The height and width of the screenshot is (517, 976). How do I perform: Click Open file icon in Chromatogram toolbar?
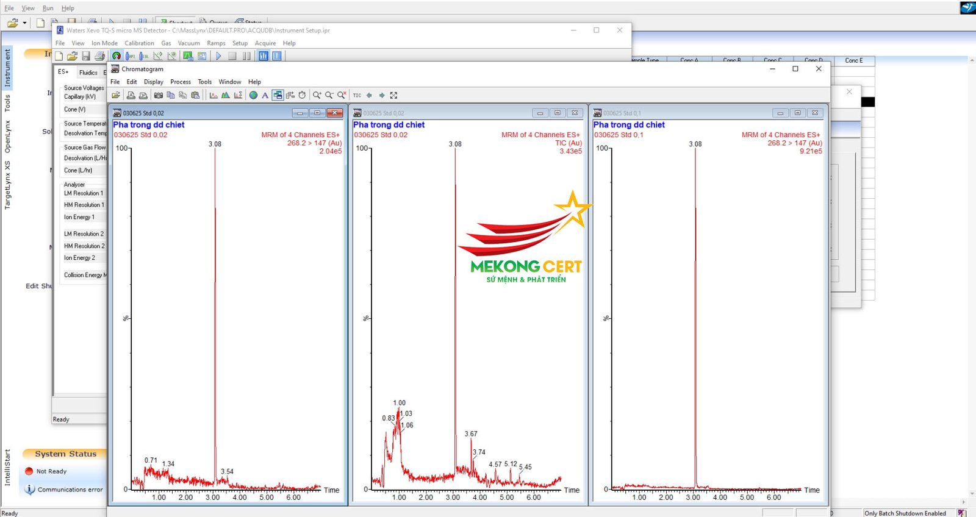[x=115, y=95]
